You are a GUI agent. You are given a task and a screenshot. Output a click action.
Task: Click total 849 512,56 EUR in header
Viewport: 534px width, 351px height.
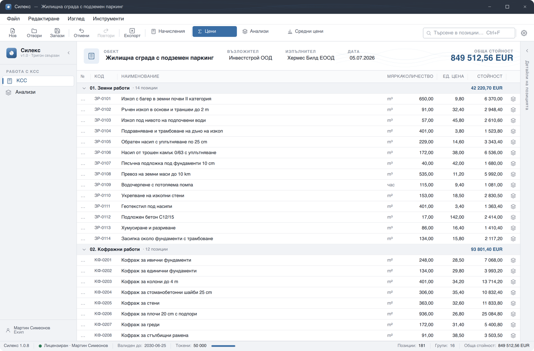pos(482,58)
